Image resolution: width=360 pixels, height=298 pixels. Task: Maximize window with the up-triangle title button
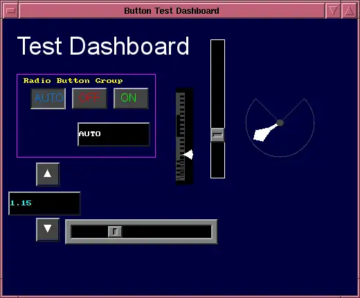point(349,10)
